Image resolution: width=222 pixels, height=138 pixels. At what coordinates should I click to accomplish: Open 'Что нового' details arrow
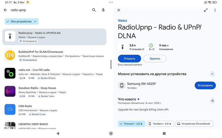pyautogui.click(x=212, y=101)
